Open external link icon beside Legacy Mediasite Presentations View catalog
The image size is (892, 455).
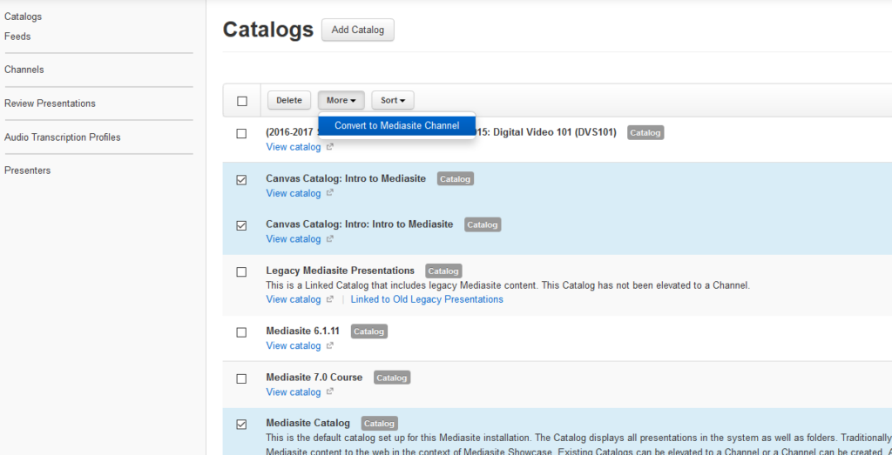pyautogui.click(x=329, y=300)
